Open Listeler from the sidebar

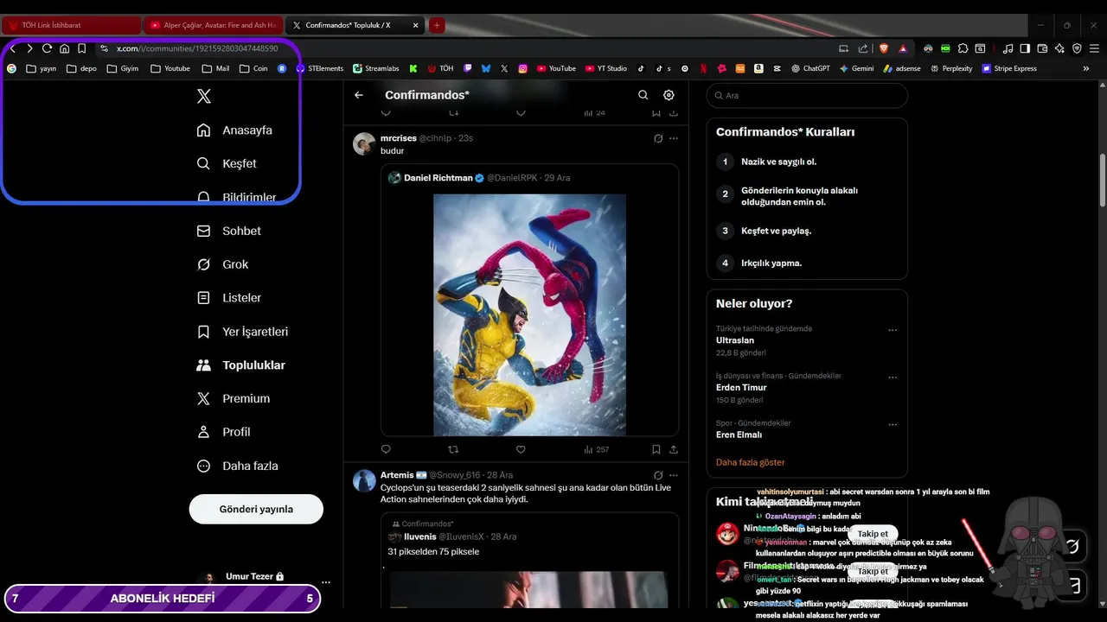(x=228, y=298)
